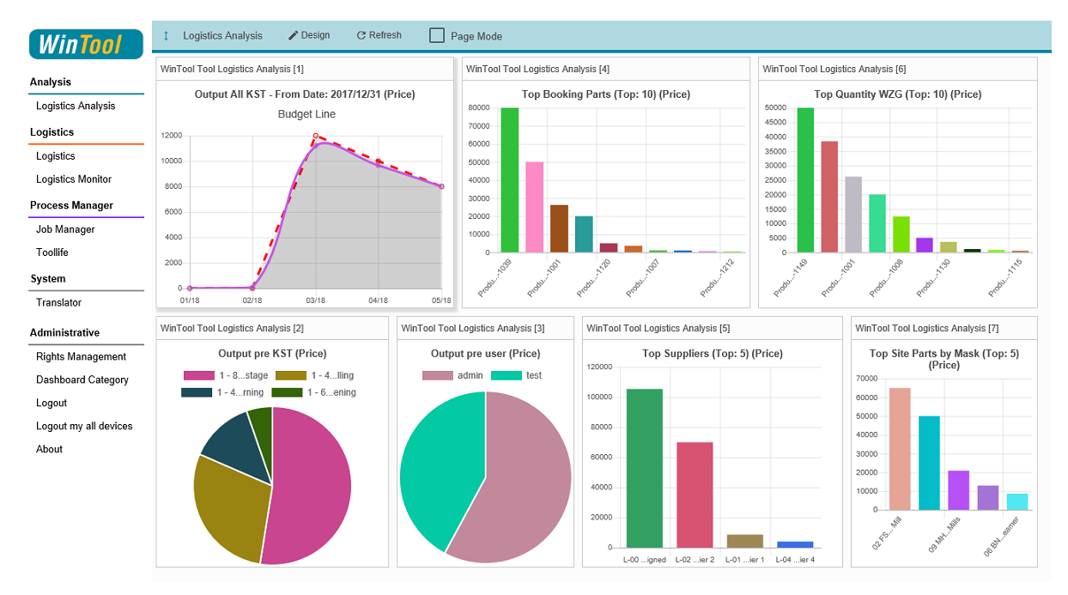Open Rights Management

click(81, 356)
